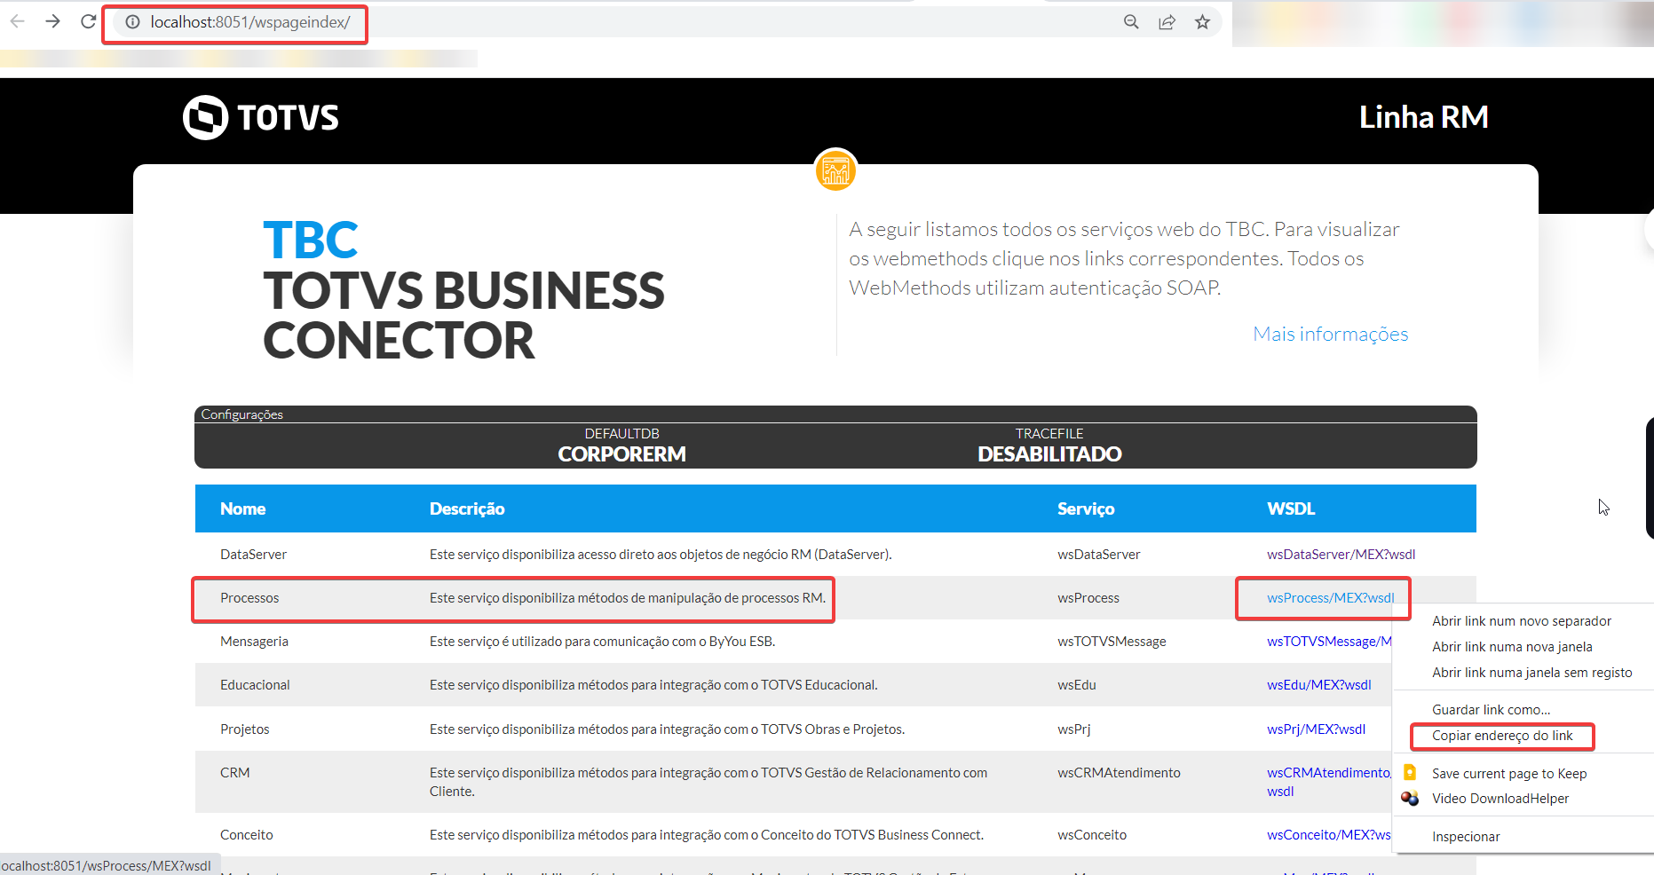Click the Educacional name cell
Screen dimensions: 1654x875
click(x=255, y=684)
